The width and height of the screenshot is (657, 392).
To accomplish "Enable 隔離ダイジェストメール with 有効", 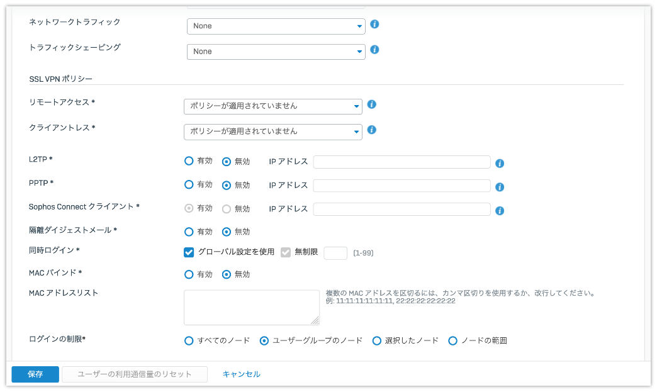I will [189, 232].
